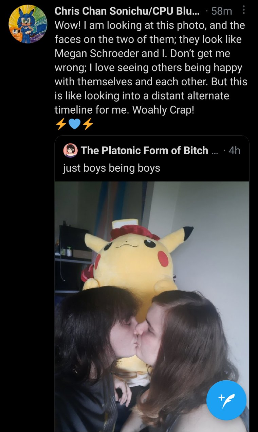Click the first lightning bolt emoji
Viewport: 258px width, 432px height.
[x=61, y=124]
